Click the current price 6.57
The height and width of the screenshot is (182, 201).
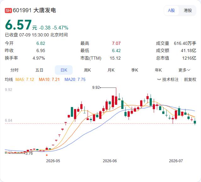tap(18, 25)
